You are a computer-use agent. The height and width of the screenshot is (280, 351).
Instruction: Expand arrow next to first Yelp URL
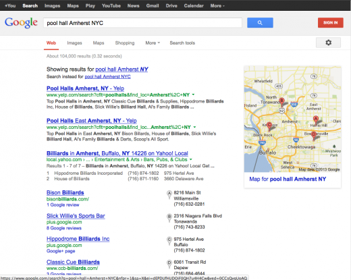193,94
